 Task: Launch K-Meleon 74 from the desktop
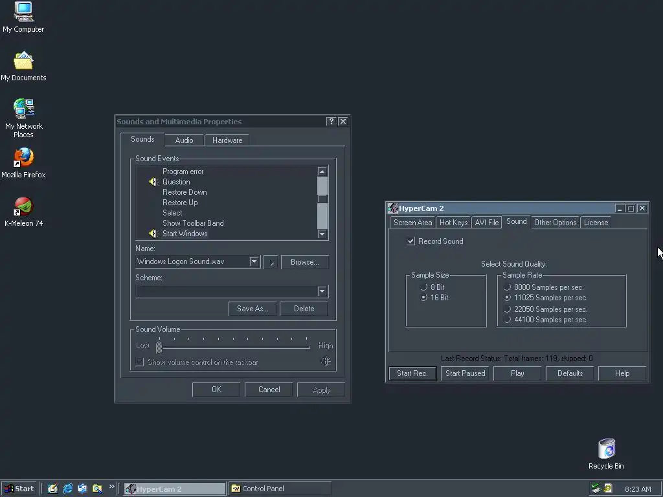[x=23, y=212]
